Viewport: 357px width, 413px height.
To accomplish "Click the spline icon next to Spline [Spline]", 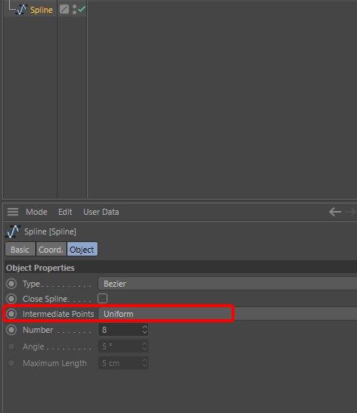I will point(13,231).
